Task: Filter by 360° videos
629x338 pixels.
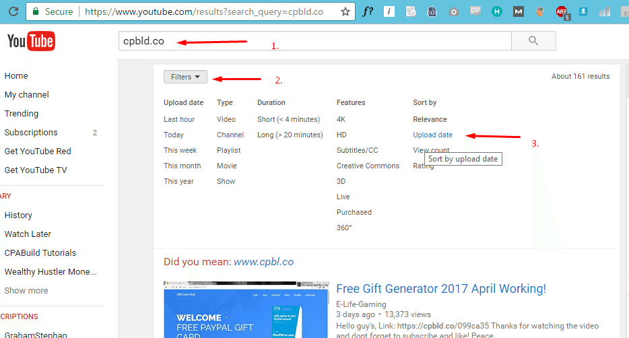Action: (x=344, y=228)
